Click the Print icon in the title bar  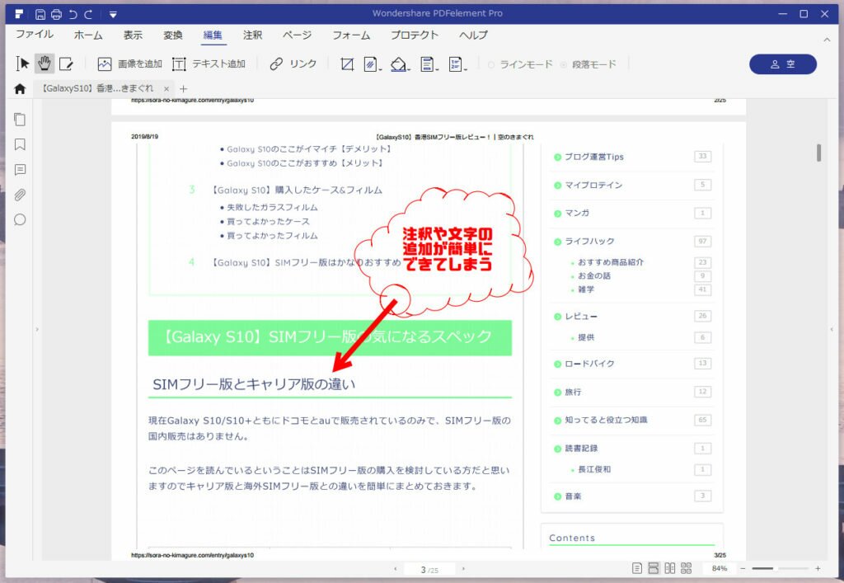tap(56, 15)
